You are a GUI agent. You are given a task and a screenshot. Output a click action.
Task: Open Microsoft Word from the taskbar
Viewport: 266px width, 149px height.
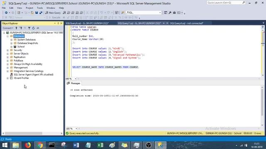[76, 145]
